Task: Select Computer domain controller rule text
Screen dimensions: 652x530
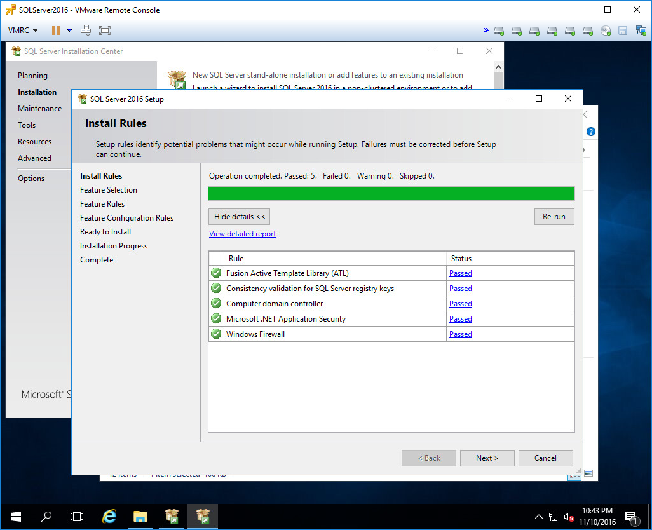Action: [275, 304]
